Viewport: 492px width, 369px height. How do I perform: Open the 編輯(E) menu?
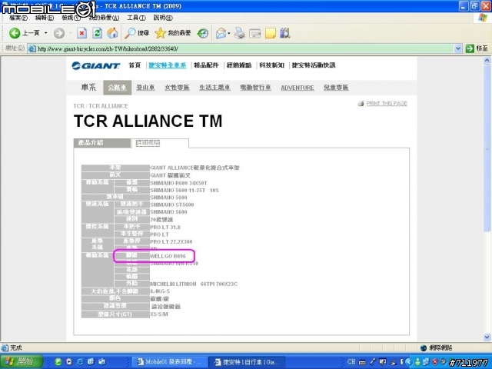click(x=45, y=18)
